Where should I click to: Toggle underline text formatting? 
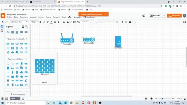48,22
